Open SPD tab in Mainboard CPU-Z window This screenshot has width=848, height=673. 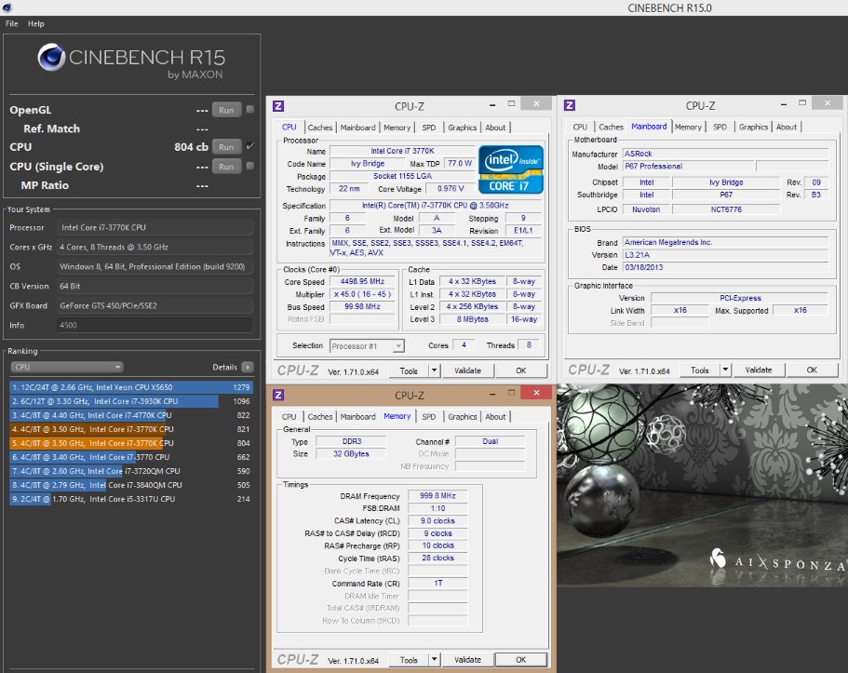point(720,127)
